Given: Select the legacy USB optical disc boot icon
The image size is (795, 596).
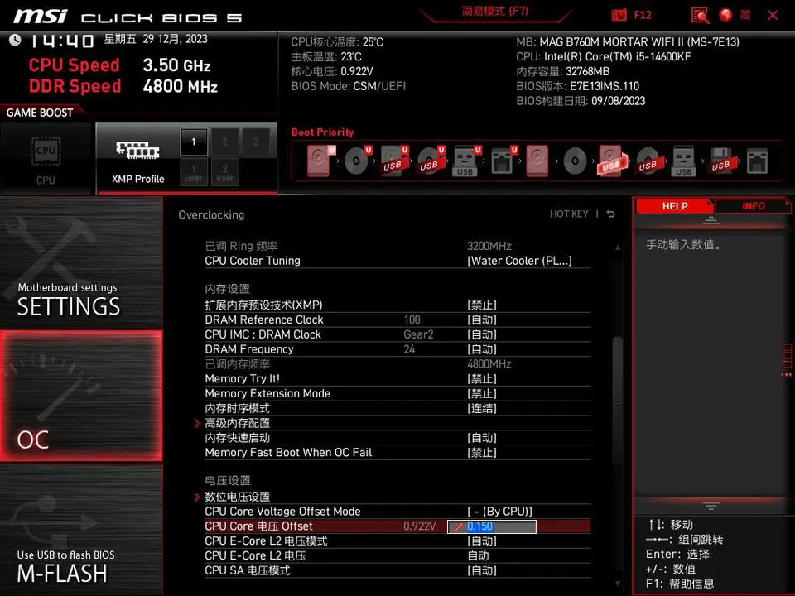Looking at the screenshot, I should pos(648,161).
